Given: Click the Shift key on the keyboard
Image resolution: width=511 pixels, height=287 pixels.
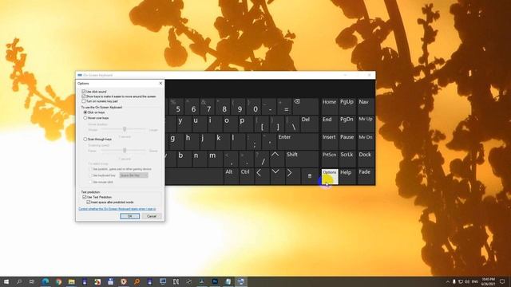Looking at the screenshot, I should pos(302,159).
